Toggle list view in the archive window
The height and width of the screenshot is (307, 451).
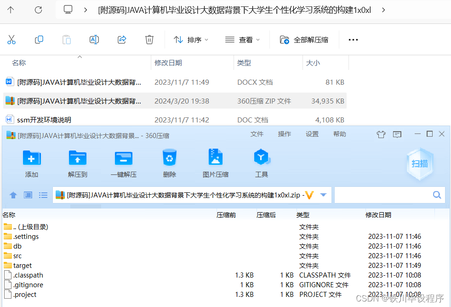click(43, 195)
